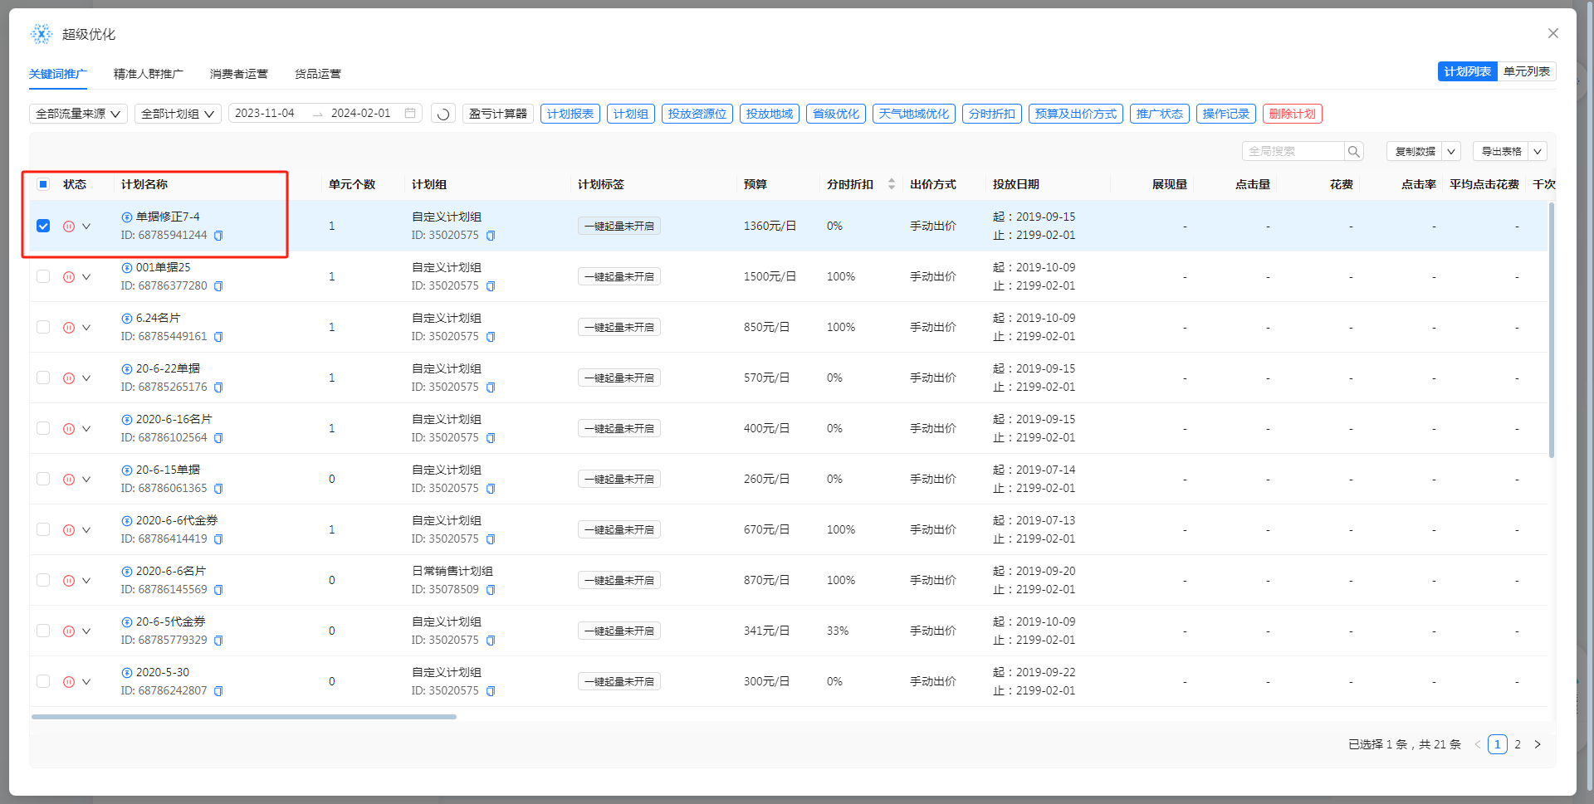Click the plan icon beside 2020-6-6代金券
Viewport: 1594px width, 804px height.
click(127, 521)
